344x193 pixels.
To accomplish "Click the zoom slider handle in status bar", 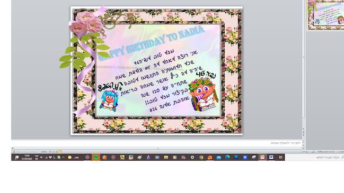I will point(28,152).
